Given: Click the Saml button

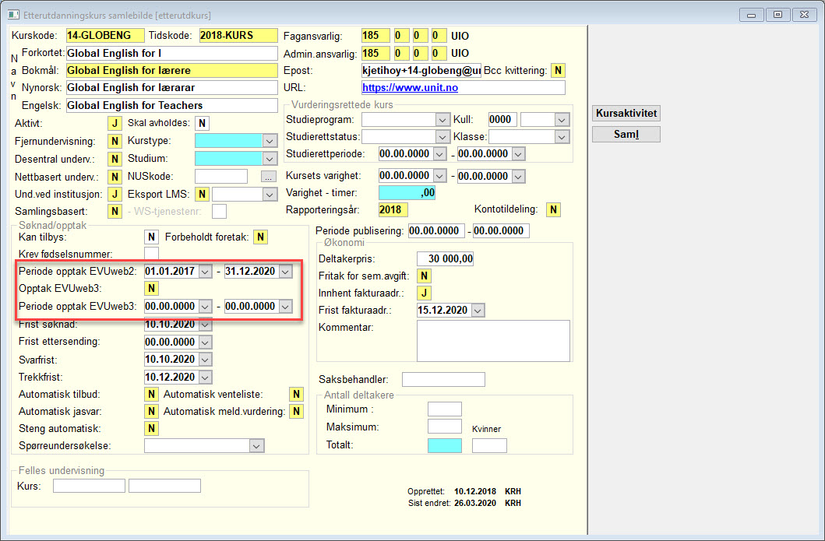Looking at the screenshot, I should pyautogui.click(x=626, y=134).
